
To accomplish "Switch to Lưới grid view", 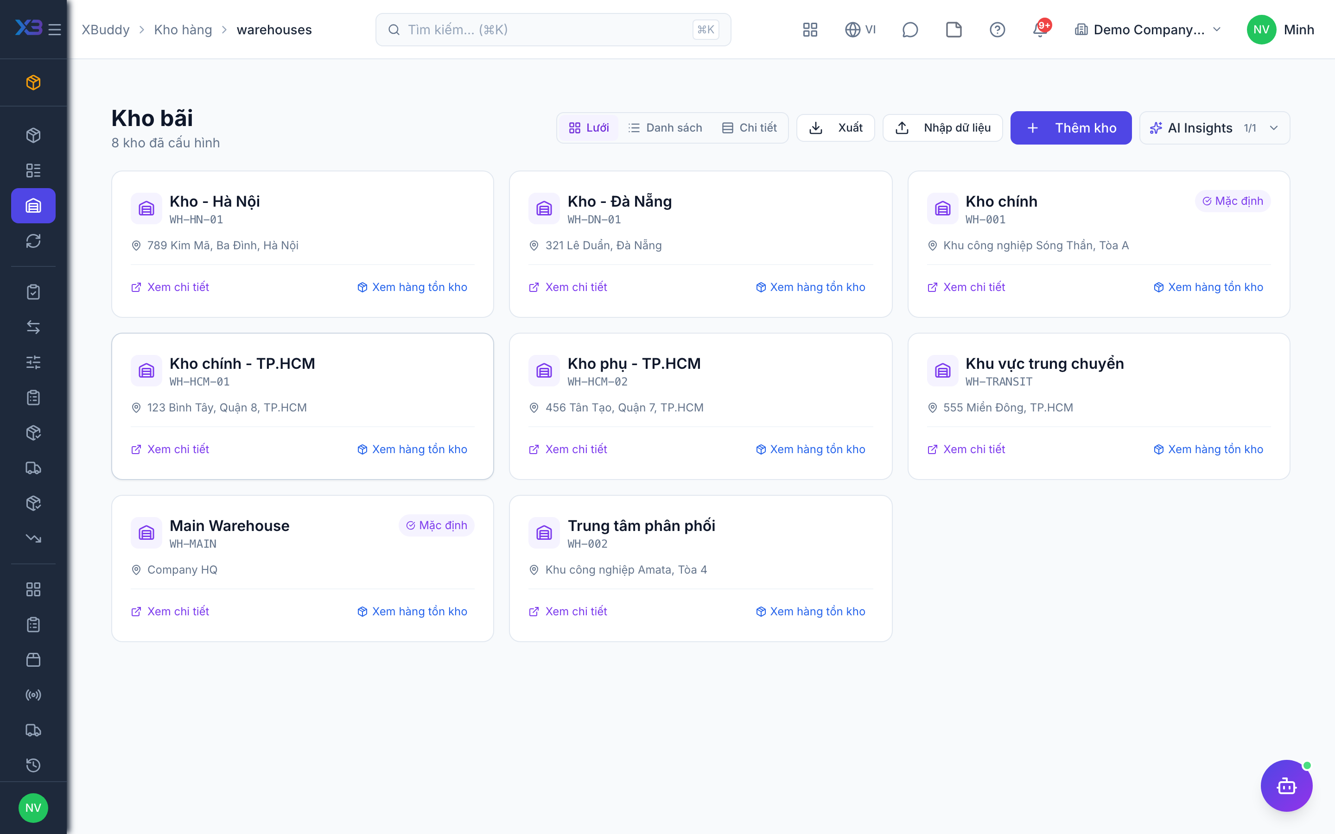I will pos(589,128).
